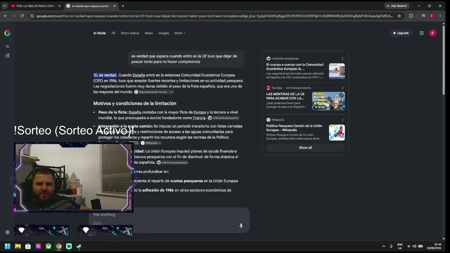
Task: Close the current Google search tab
Action: click(115, 6)
